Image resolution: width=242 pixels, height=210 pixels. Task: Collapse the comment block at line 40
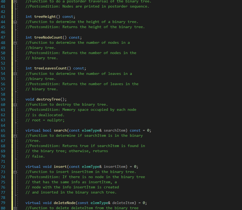(x=15, y=1)
